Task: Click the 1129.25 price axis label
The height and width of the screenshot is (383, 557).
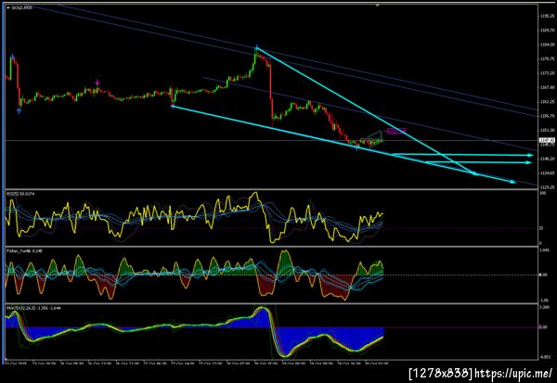Action: (x=547, y=187)
